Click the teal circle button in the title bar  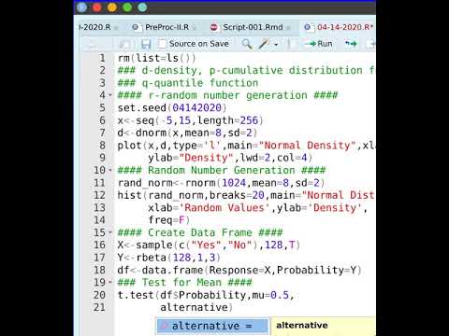tap(142, 7)
